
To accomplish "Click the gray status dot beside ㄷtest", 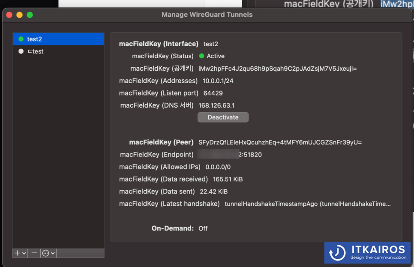I will tap(21, 51).
